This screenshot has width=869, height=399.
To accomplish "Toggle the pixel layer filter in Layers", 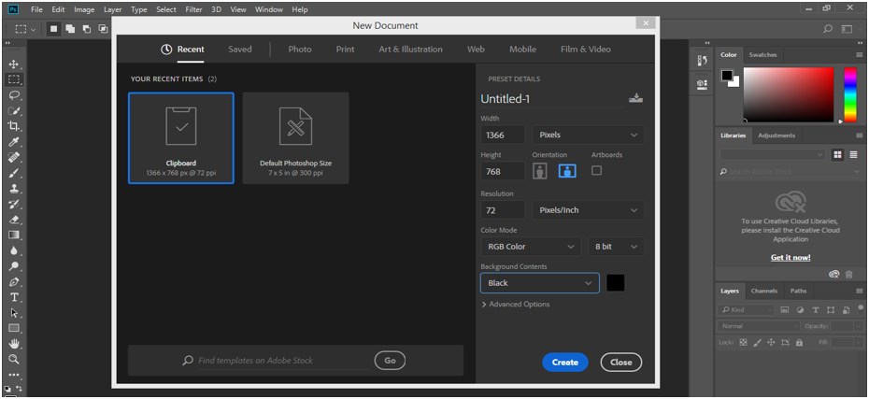I will [785, 310].
